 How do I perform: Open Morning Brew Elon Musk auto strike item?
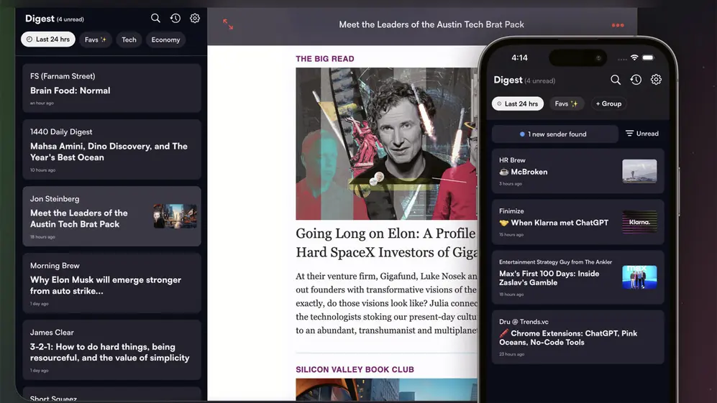pos(111,283)
